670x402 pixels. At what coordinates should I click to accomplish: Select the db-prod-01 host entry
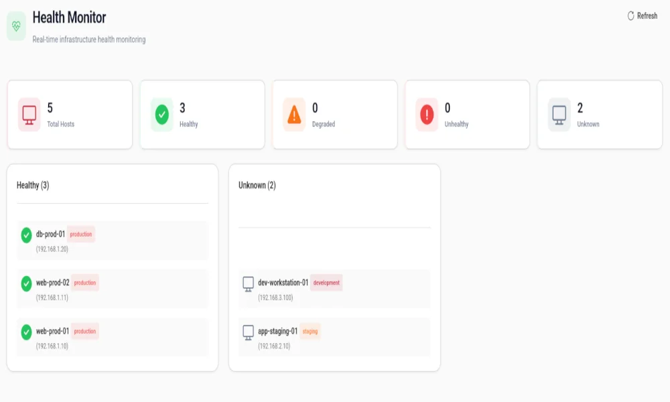pos(111,239)
